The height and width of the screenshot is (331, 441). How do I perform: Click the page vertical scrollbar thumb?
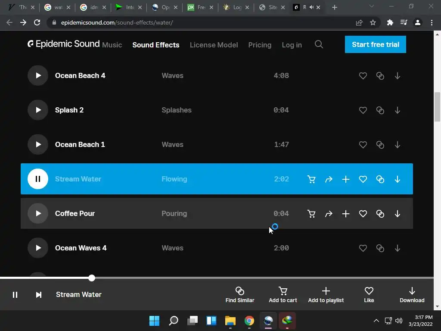click(x=437, y=107)
